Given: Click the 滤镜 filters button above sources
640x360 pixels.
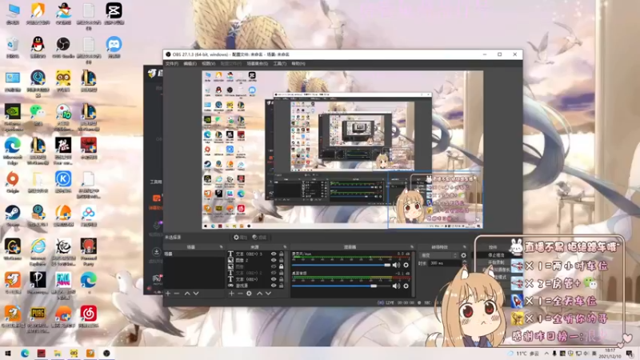Looking at the screenshot, I should coord(259,237).
